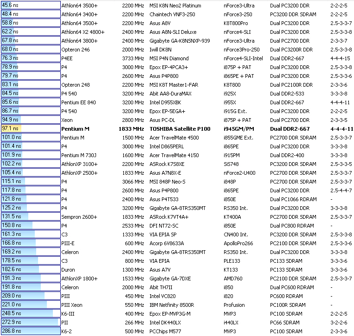Click ASRock K7S8XE motherboard
The height and width of the screenshot is (336, 354).
[167, 164]
